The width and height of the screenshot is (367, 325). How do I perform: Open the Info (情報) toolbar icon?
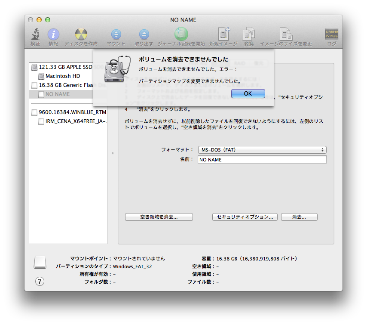point(53,34)
